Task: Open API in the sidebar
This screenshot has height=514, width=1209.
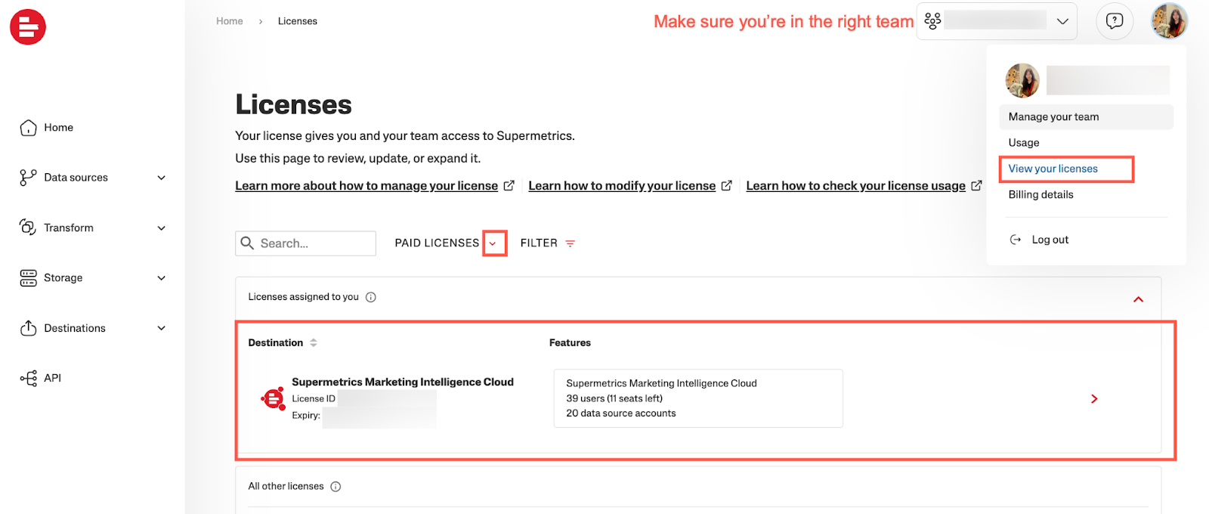Action: [x=52, y=378]
